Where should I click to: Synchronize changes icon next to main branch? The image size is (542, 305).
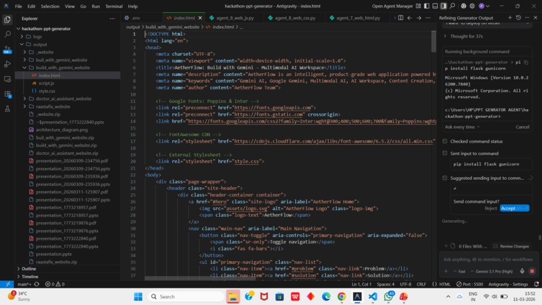click(x=36, y=284)
